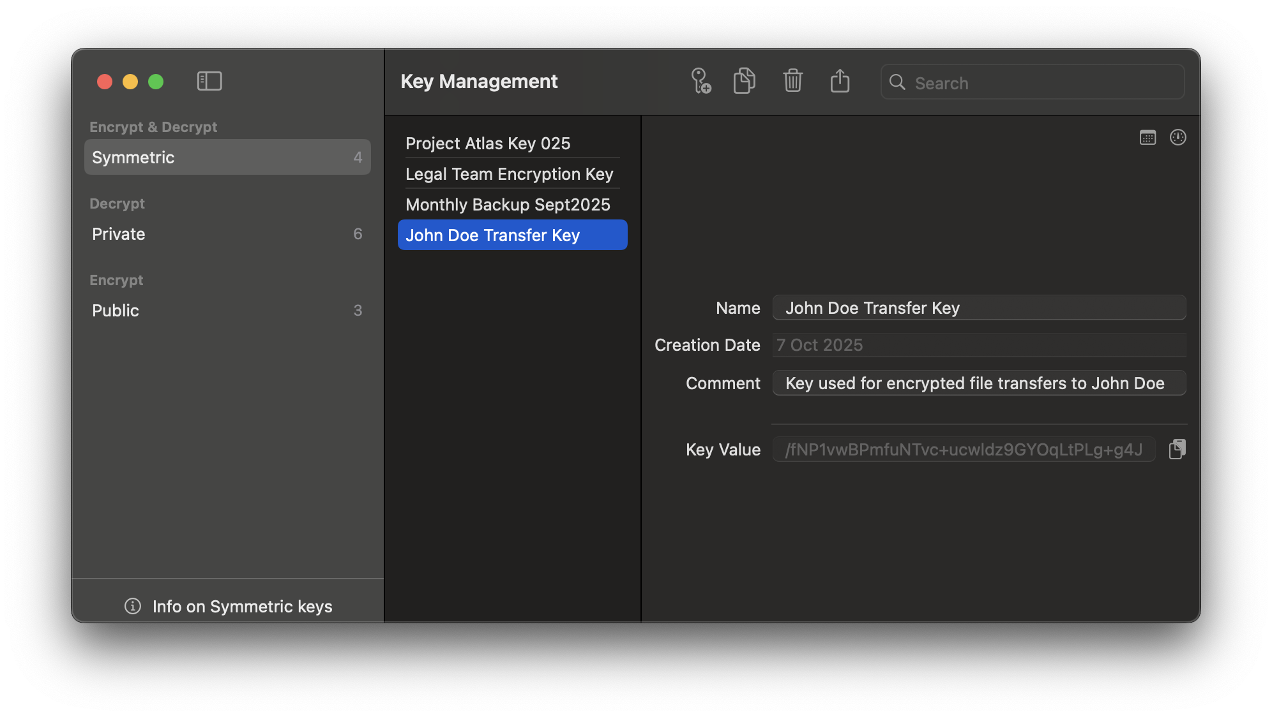Image resolution: width=1272 pixels, height=717 pixels.
Task: Duplicate the selected key using copy icon
Action: [x=744, y=81]
